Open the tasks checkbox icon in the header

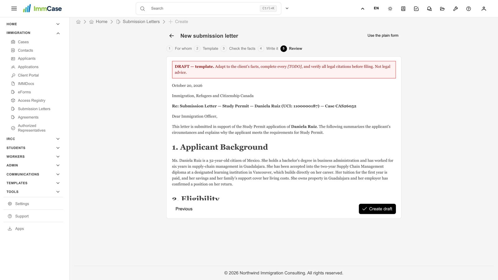(x=416, y=9)
